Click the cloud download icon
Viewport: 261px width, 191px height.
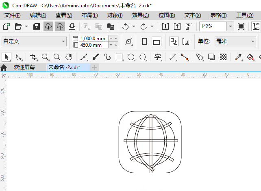pos(48,26)
